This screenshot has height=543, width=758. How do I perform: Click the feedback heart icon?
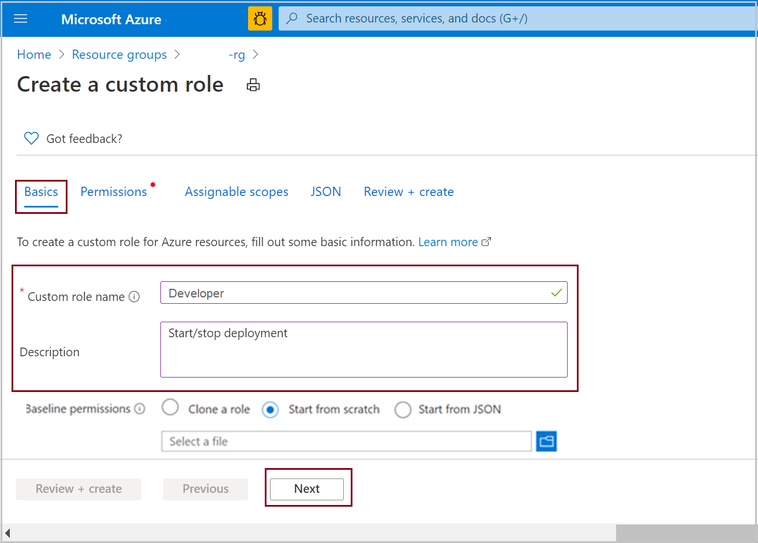tap(31, 138)
